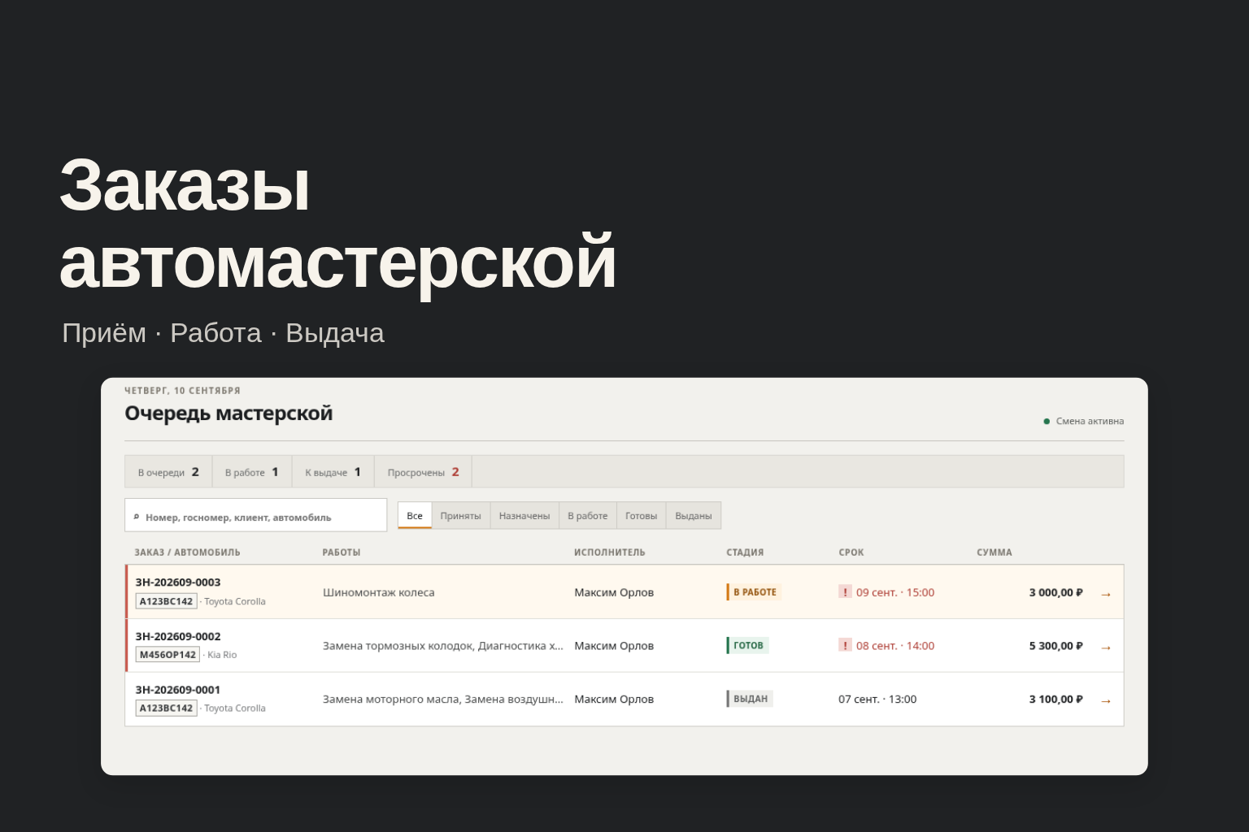The image size is (1249, 832).
Task: Click the deadline '08 сент. · 14:00'
Action: [x=895, y=646]
